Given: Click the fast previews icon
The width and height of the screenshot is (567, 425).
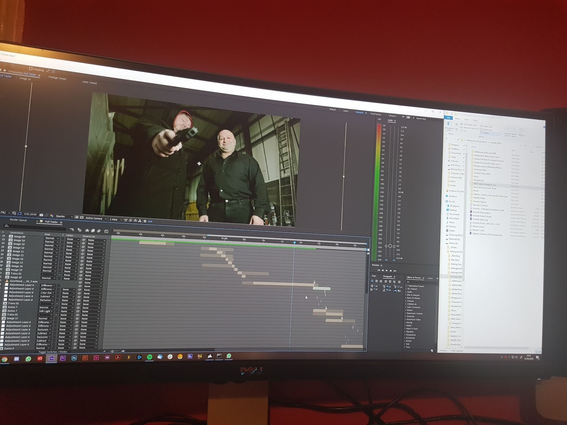Looking at the screenshot, I should pos(130,220).
